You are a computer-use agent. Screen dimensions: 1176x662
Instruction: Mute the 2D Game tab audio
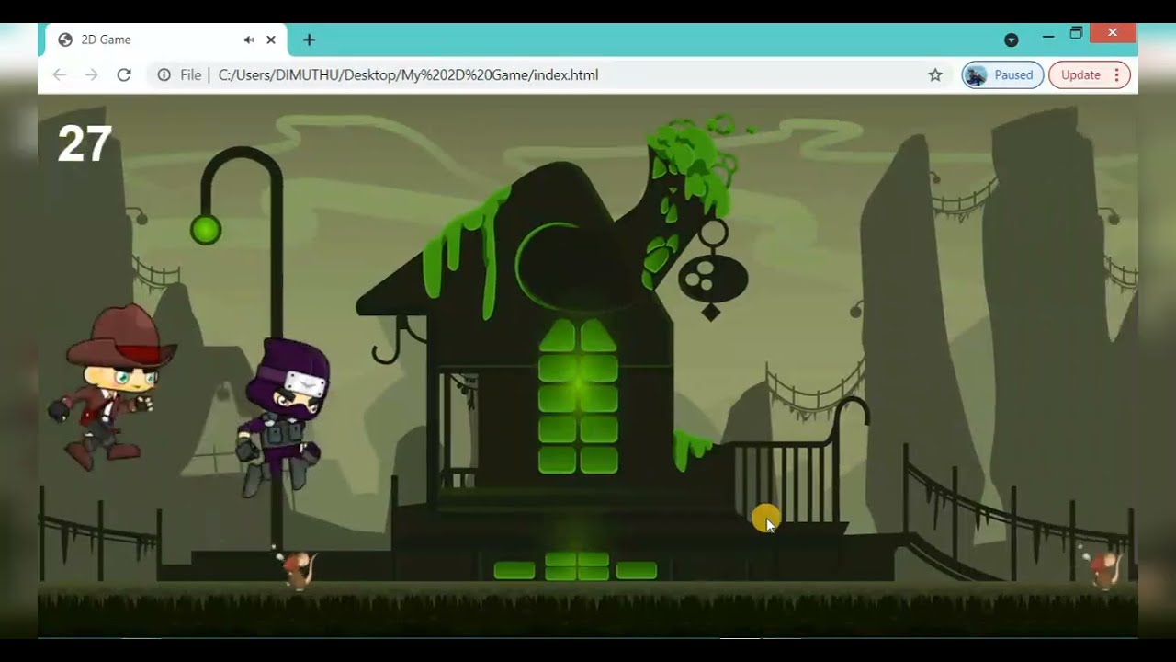pyautogui.click(x=249, y=40)
